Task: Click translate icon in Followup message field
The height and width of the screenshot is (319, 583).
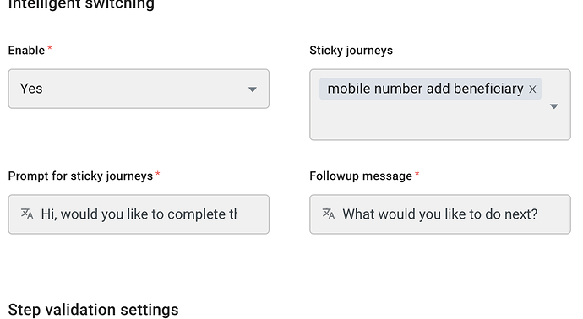Action: click(x=329, y=214)
